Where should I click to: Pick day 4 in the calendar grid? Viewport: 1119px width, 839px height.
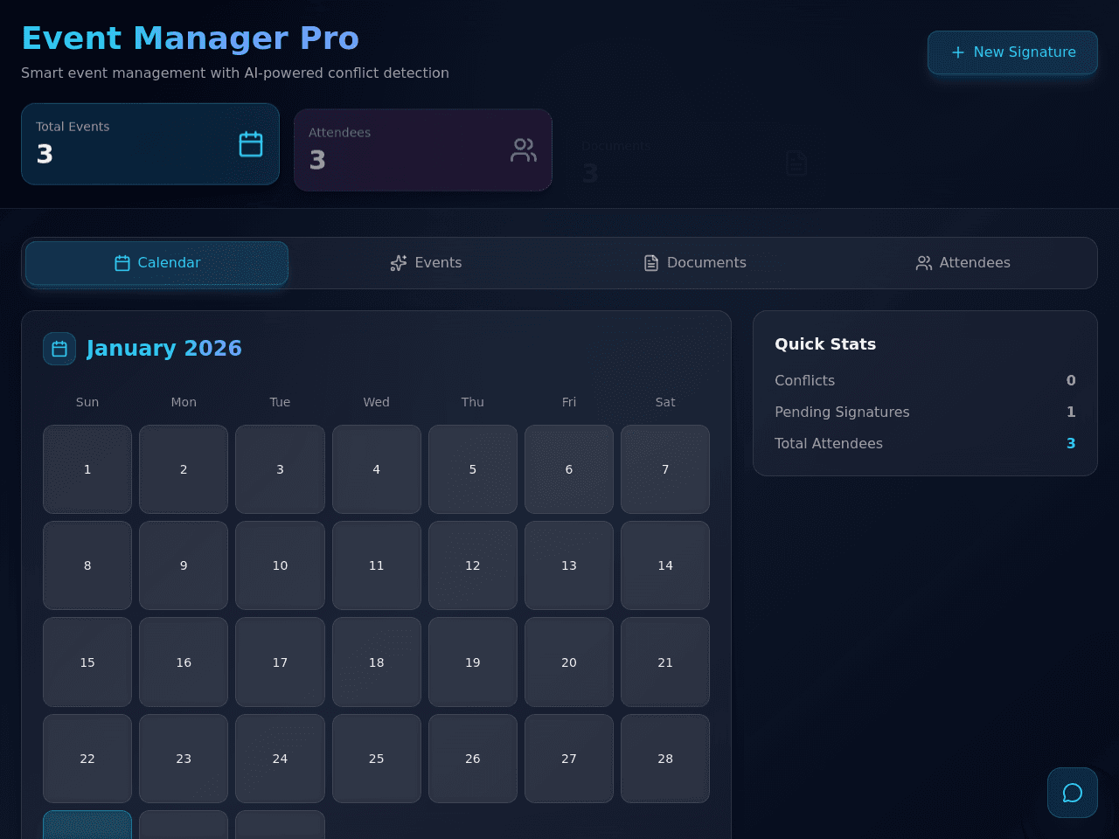click(x=377, y=469)
